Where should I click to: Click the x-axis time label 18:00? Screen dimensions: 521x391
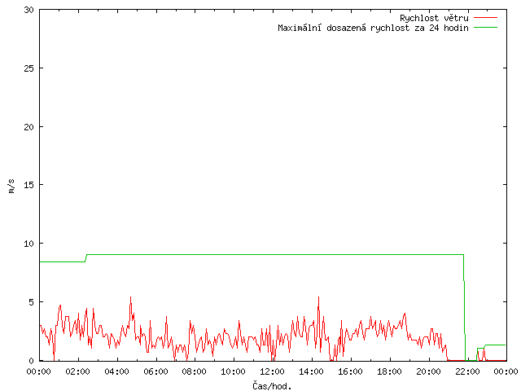(x=389, y=371)
